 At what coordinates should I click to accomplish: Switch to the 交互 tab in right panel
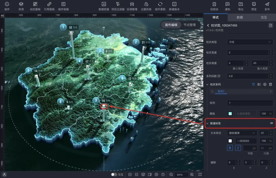(264, 17)
